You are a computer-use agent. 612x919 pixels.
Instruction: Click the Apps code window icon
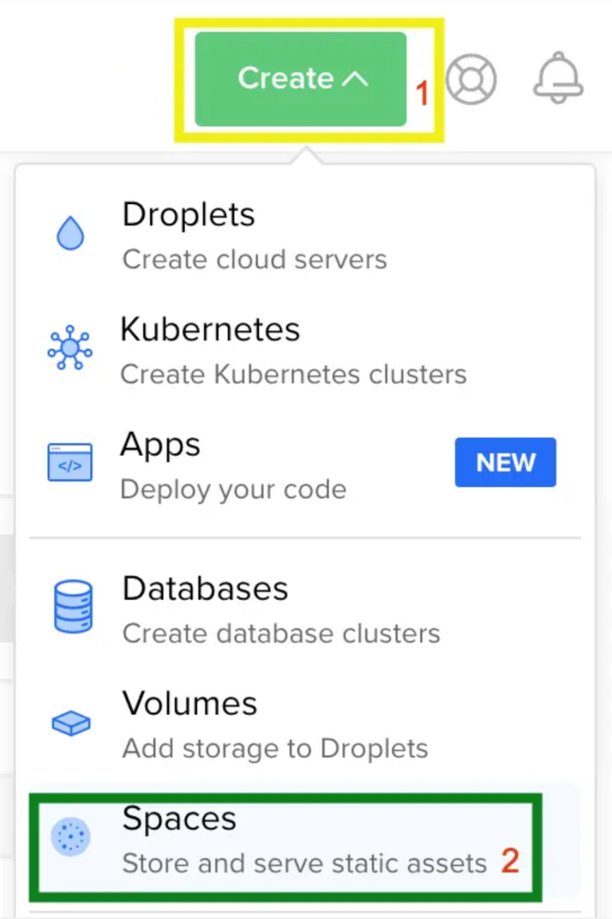70,463
